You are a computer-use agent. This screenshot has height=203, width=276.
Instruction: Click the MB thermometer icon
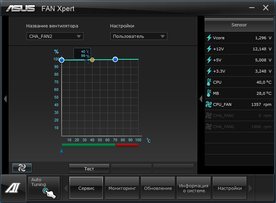(209, 93)
